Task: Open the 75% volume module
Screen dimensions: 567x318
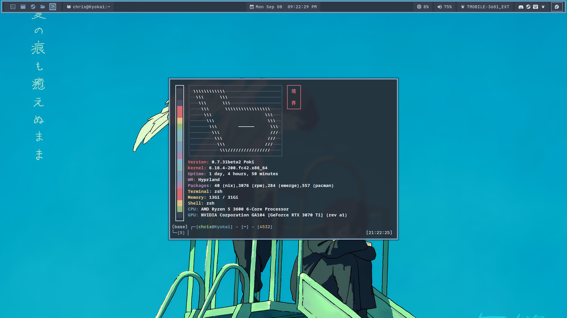Action: point(445,7)
